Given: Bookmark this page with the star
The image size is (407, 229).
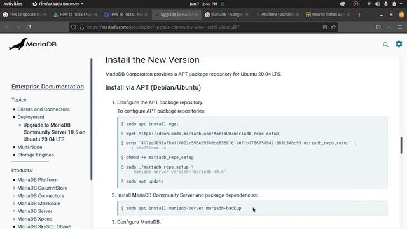Looking at the screenshot, I should coord(333,27).
